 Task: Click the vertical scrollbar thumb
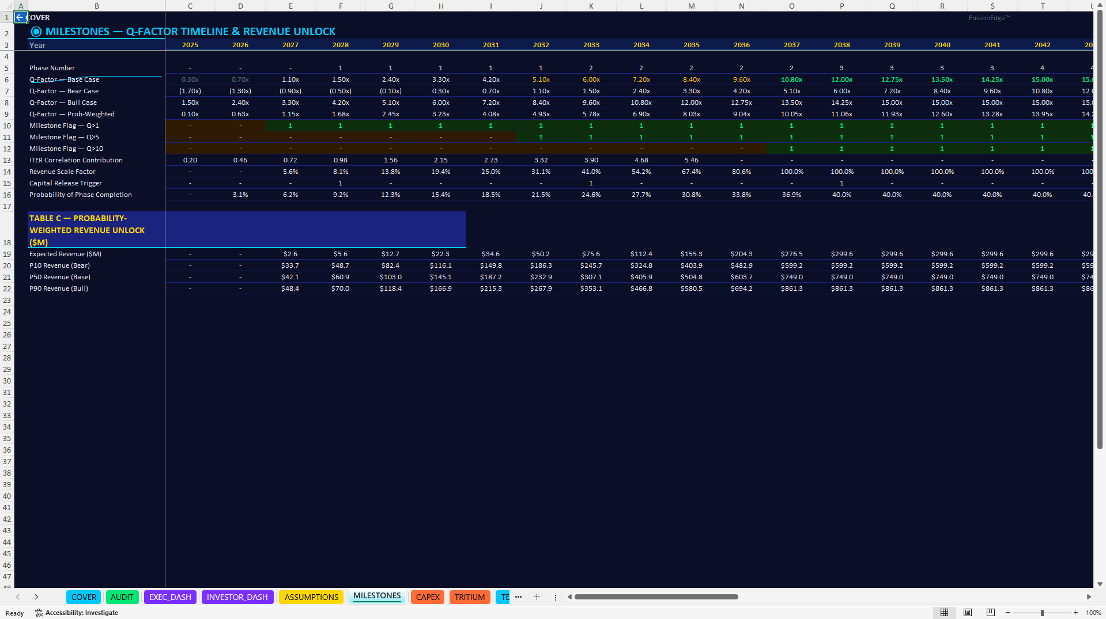[x=1100, y=230]
